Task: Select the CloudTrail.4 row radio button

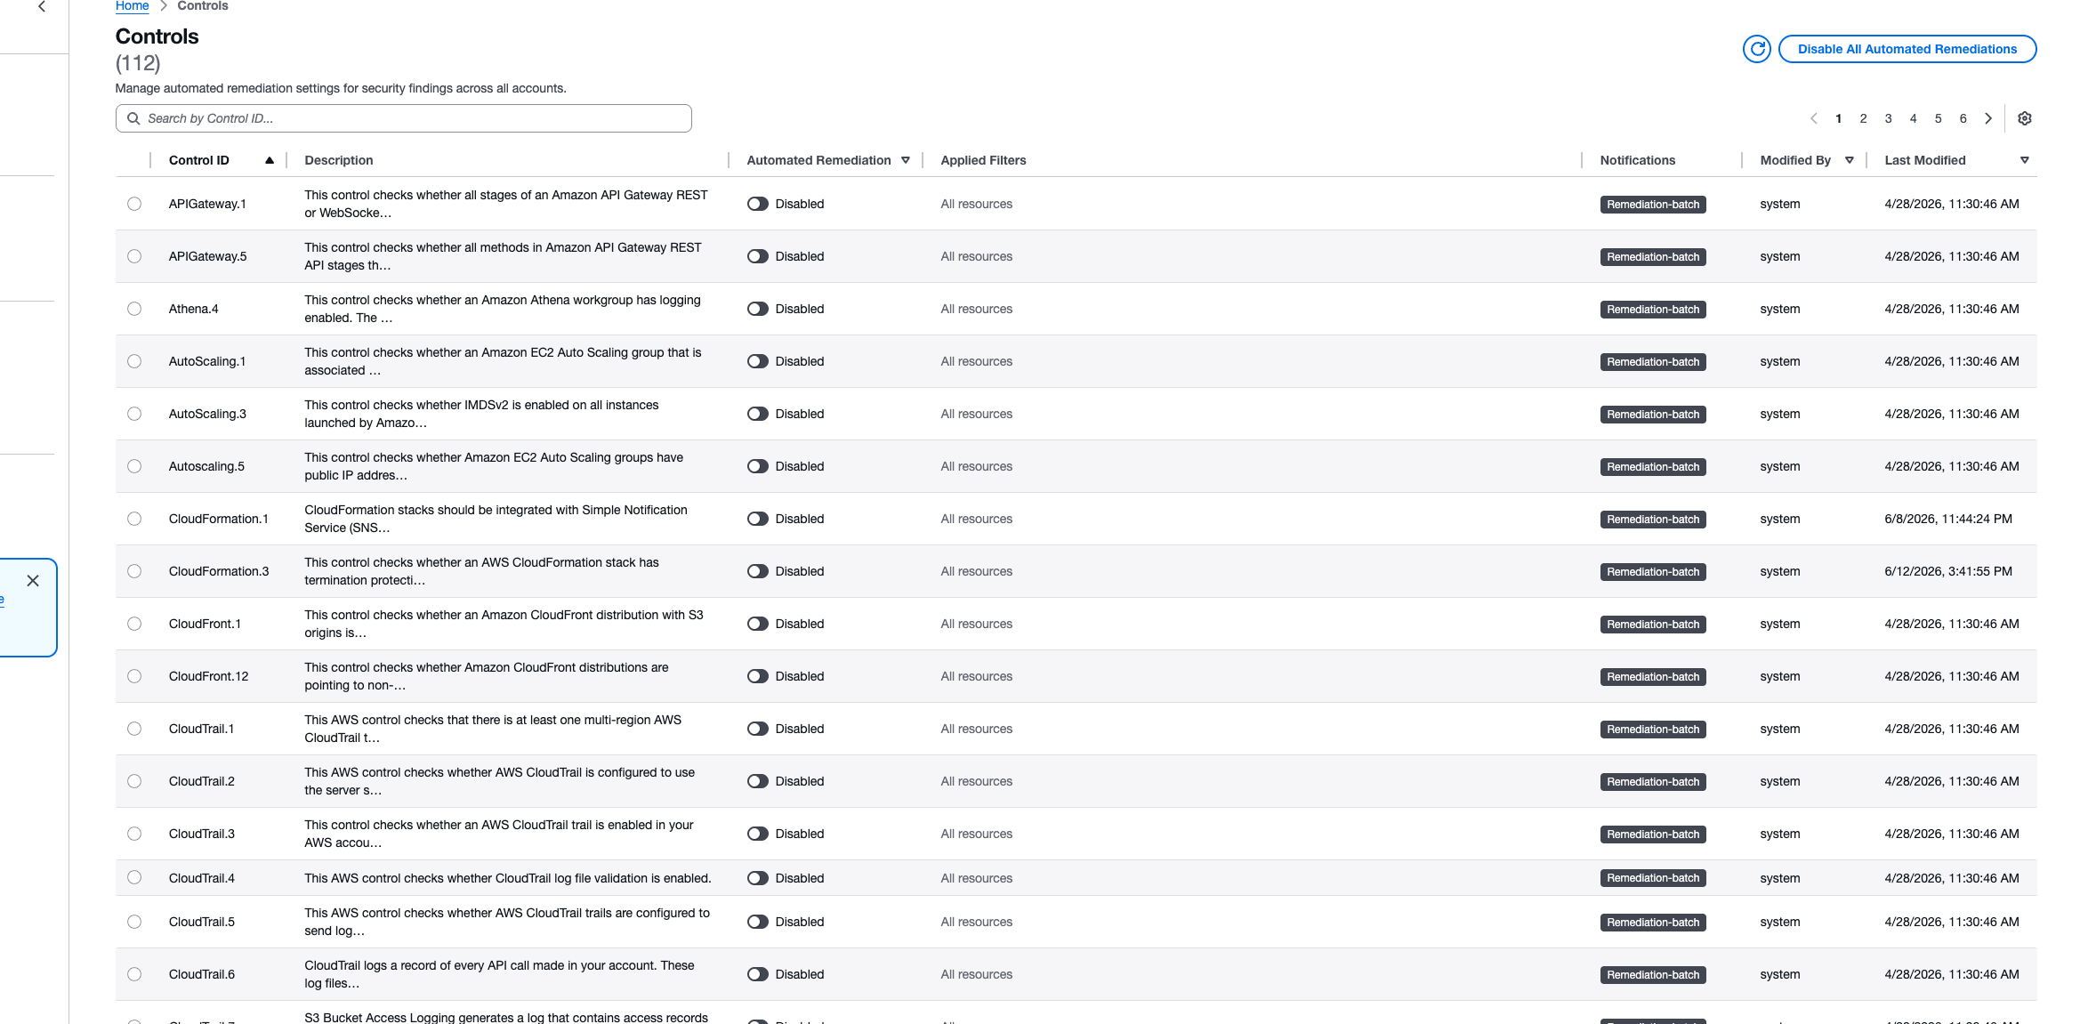Action: [x=134, y=877]
